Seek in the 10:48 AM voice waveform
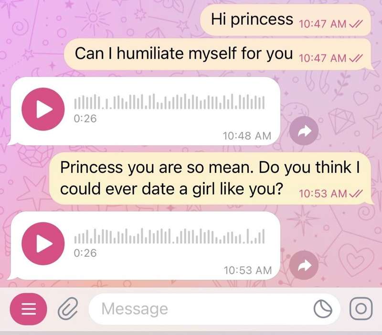382x335 pixels. point(170,102)
